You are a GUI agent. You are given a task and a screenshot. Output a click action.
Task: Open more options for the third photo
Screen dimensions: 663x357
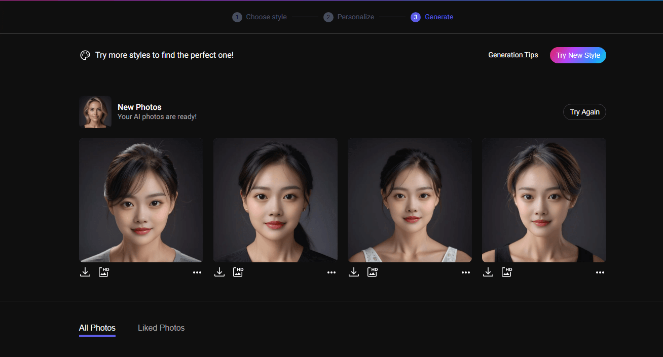point(465,272)
